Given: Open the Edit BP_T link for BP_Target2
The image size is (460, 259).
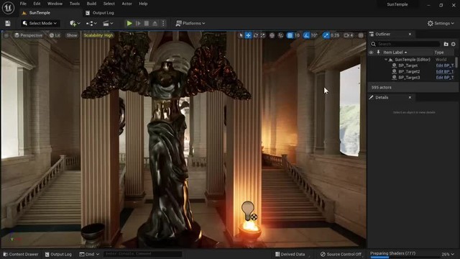Looking at the screenshot, I should pos(445,72).
